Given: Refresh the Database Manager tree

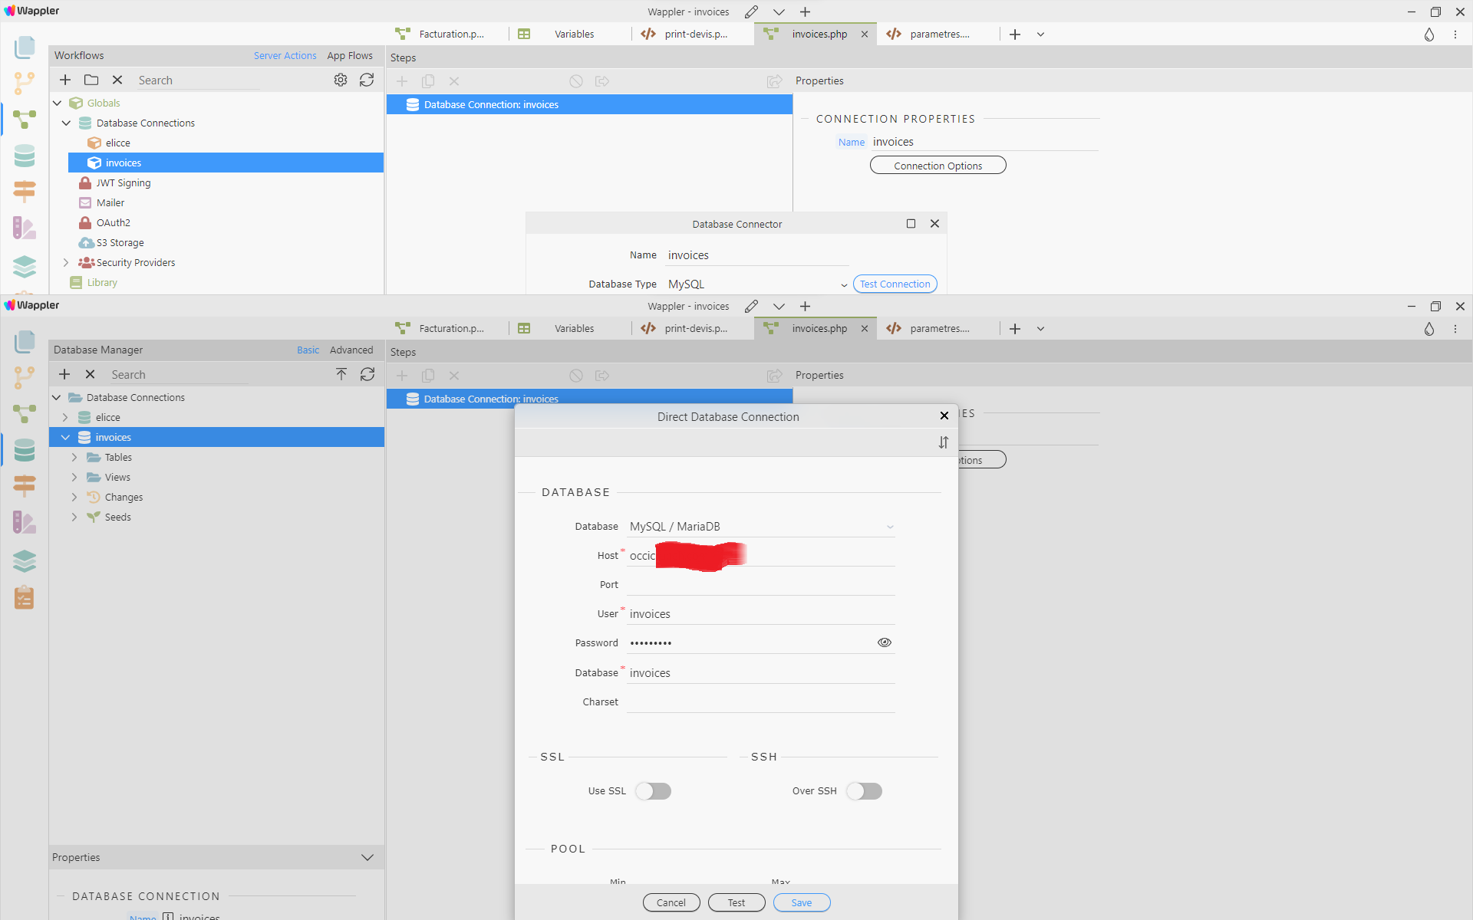Looking at the screenshot, I should pyautogui.click(x=367, y=374).
